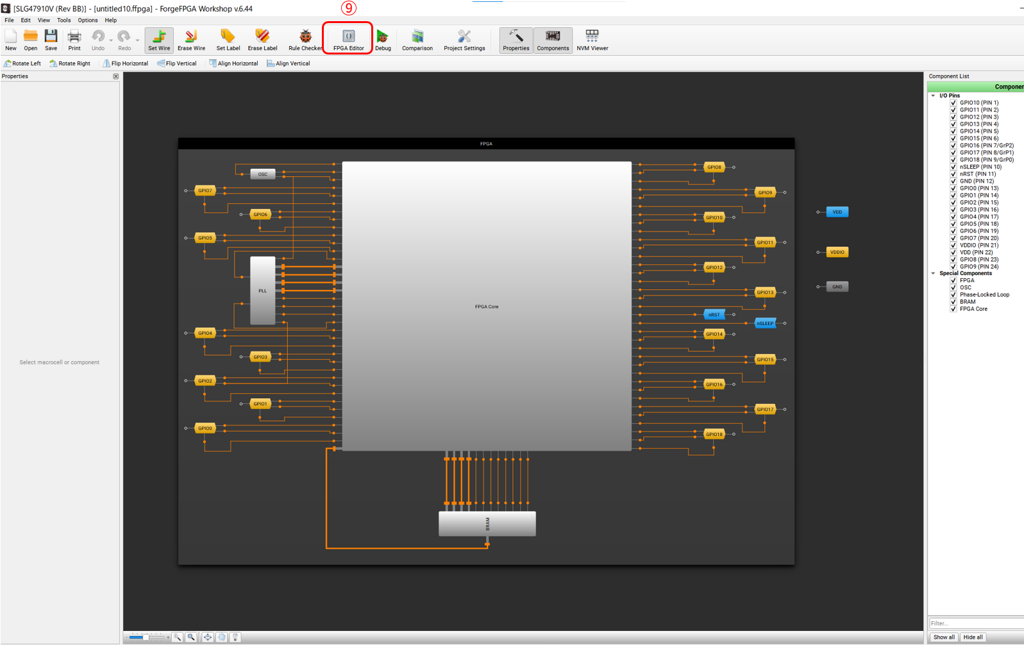
Task: Toggle the Components panel button
Action: (x=553, y=40)
